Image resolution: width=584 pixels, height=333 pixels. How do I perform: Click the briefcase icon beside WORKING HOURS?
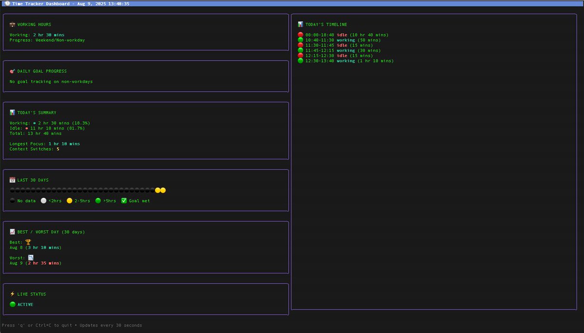pyautogui.click(x=12, y=24)
